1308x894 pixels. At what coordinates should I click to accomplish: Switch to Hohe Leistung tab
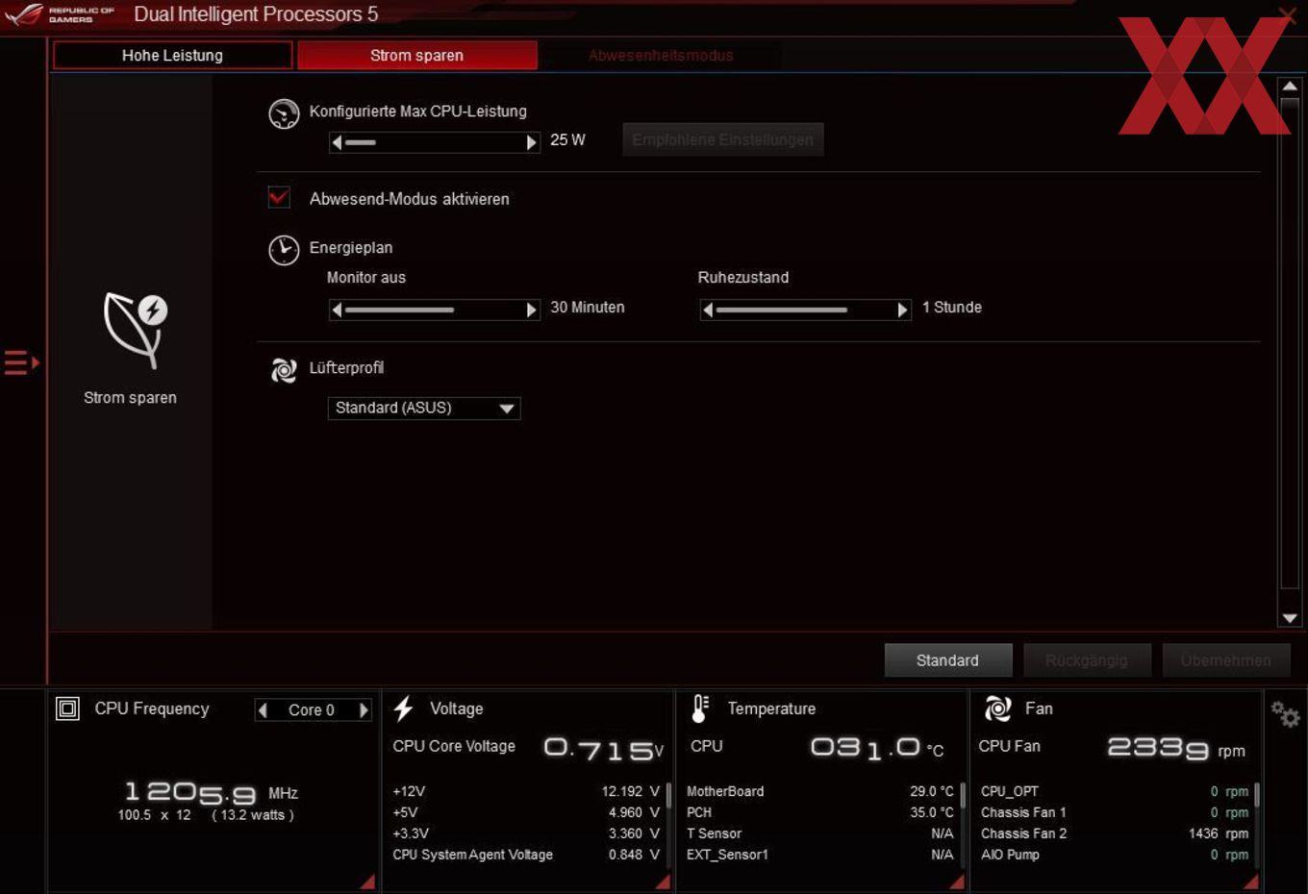coord(172,56)
